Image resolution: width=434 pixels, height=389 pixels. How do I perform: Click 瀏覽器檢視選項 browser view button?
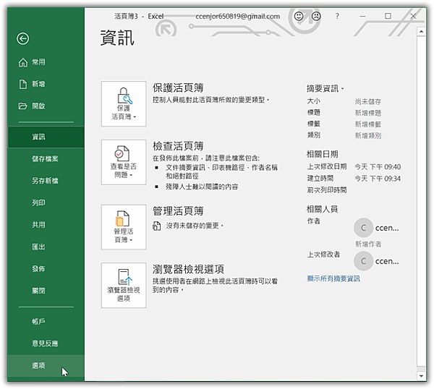click(x=124, y=286)
